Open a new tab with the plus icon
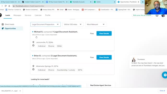The image size is (167, 94). [143, 2]
